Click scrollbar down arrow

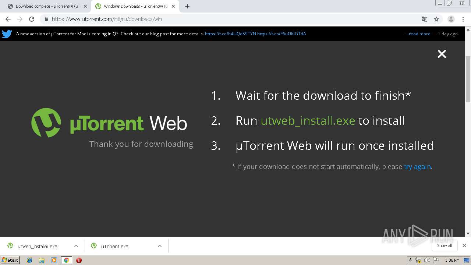point(468,233)
